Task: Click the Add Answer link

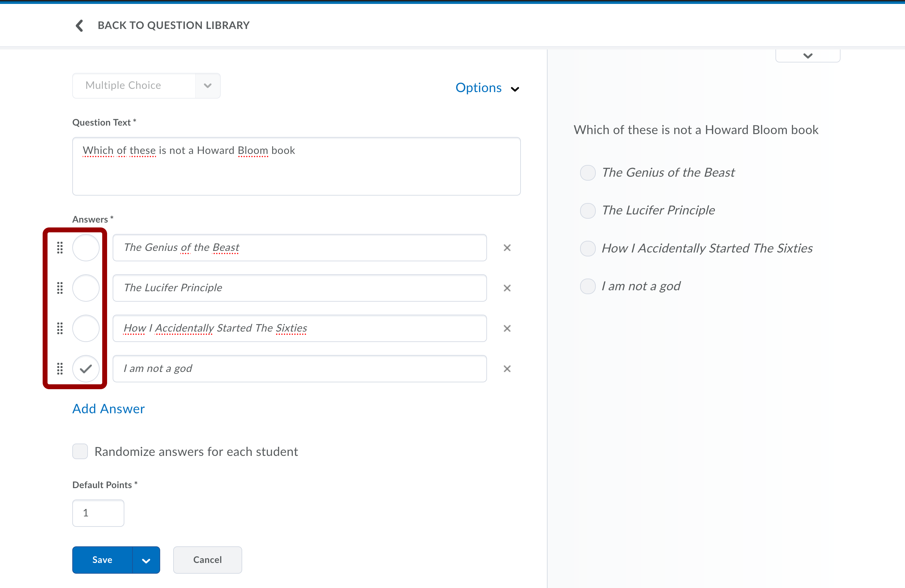Action: point(108,409)
